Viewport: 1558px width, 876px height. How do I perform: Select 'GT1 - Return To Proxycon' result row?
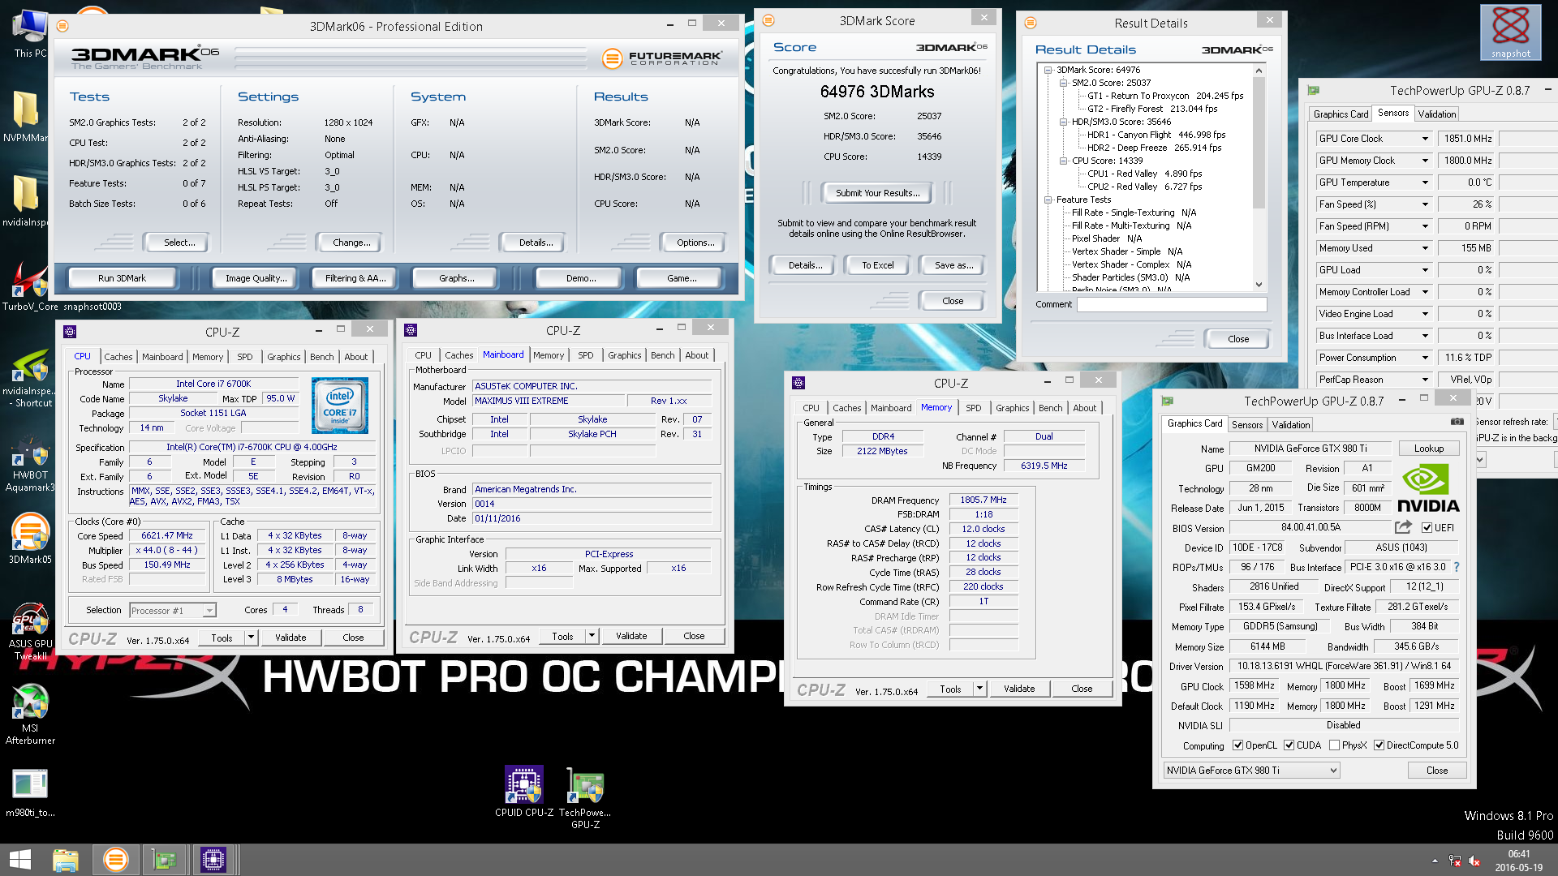[x=1164, y=96]
